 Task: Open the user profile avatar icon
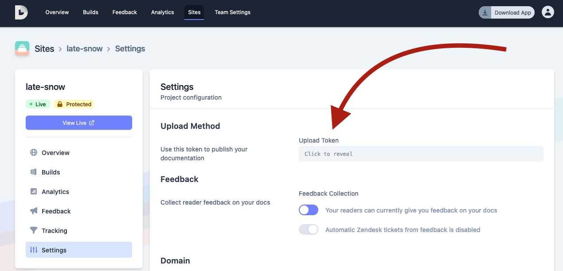coord(547,12)
